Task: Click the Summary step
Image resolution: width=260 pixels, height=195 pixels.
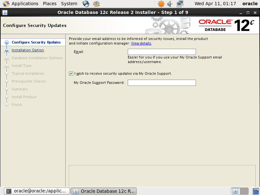Action: 19,89
